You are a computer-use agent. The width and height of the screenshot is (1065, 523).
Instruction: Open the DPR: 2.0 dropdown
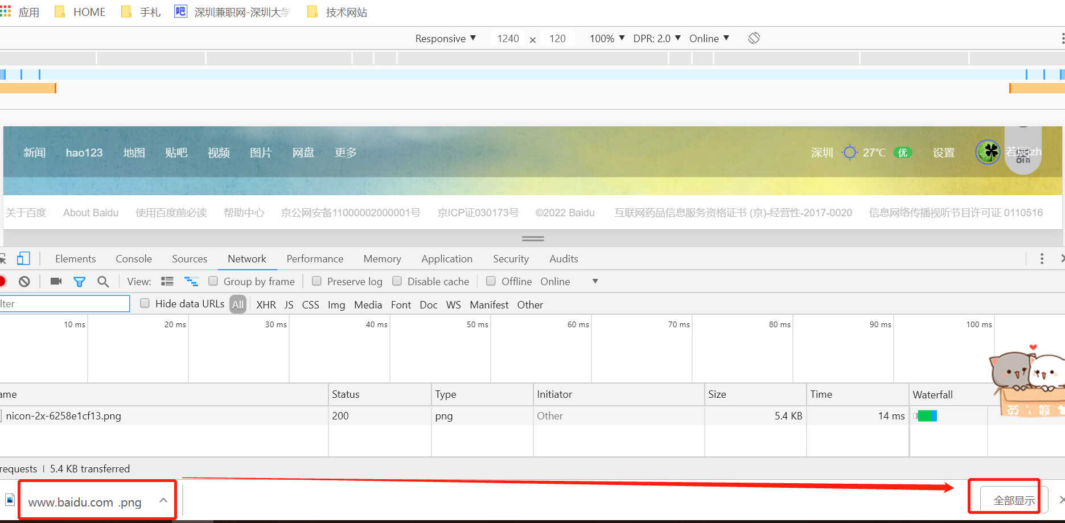pyautogui.click(x=657, y=38)
